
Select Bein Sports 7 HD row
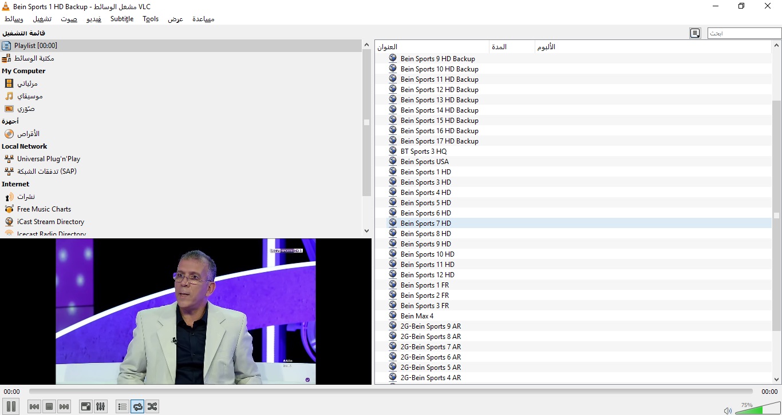pos(574,224)
